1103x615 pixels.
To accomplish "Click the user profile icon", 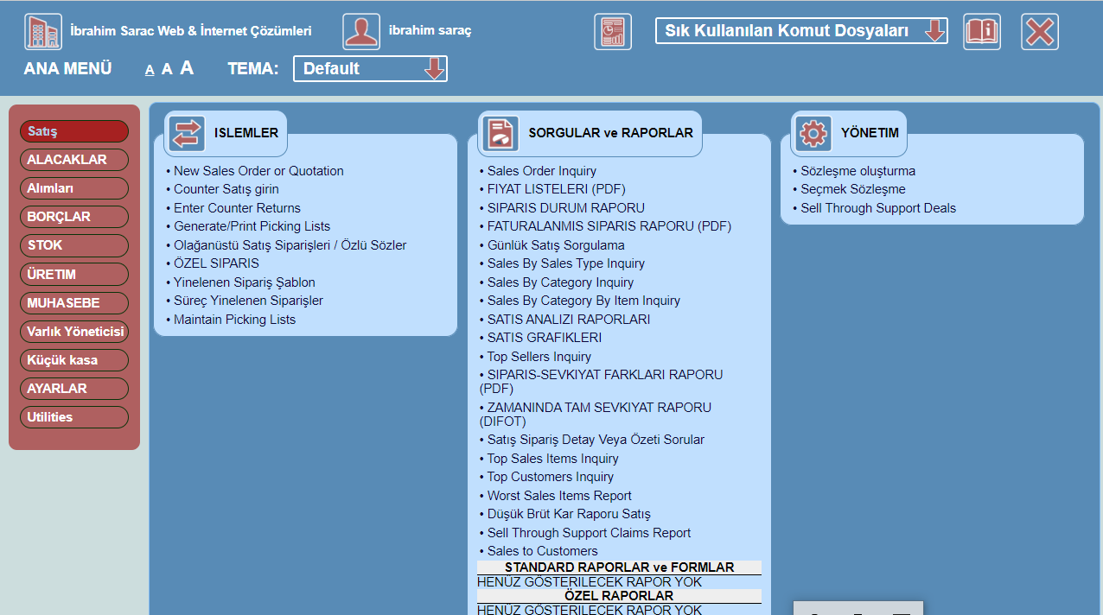I will coord(361,31).
